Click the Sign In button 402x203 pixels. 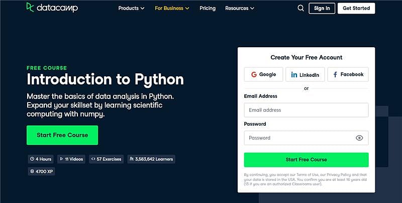click(x=322, y=8)
